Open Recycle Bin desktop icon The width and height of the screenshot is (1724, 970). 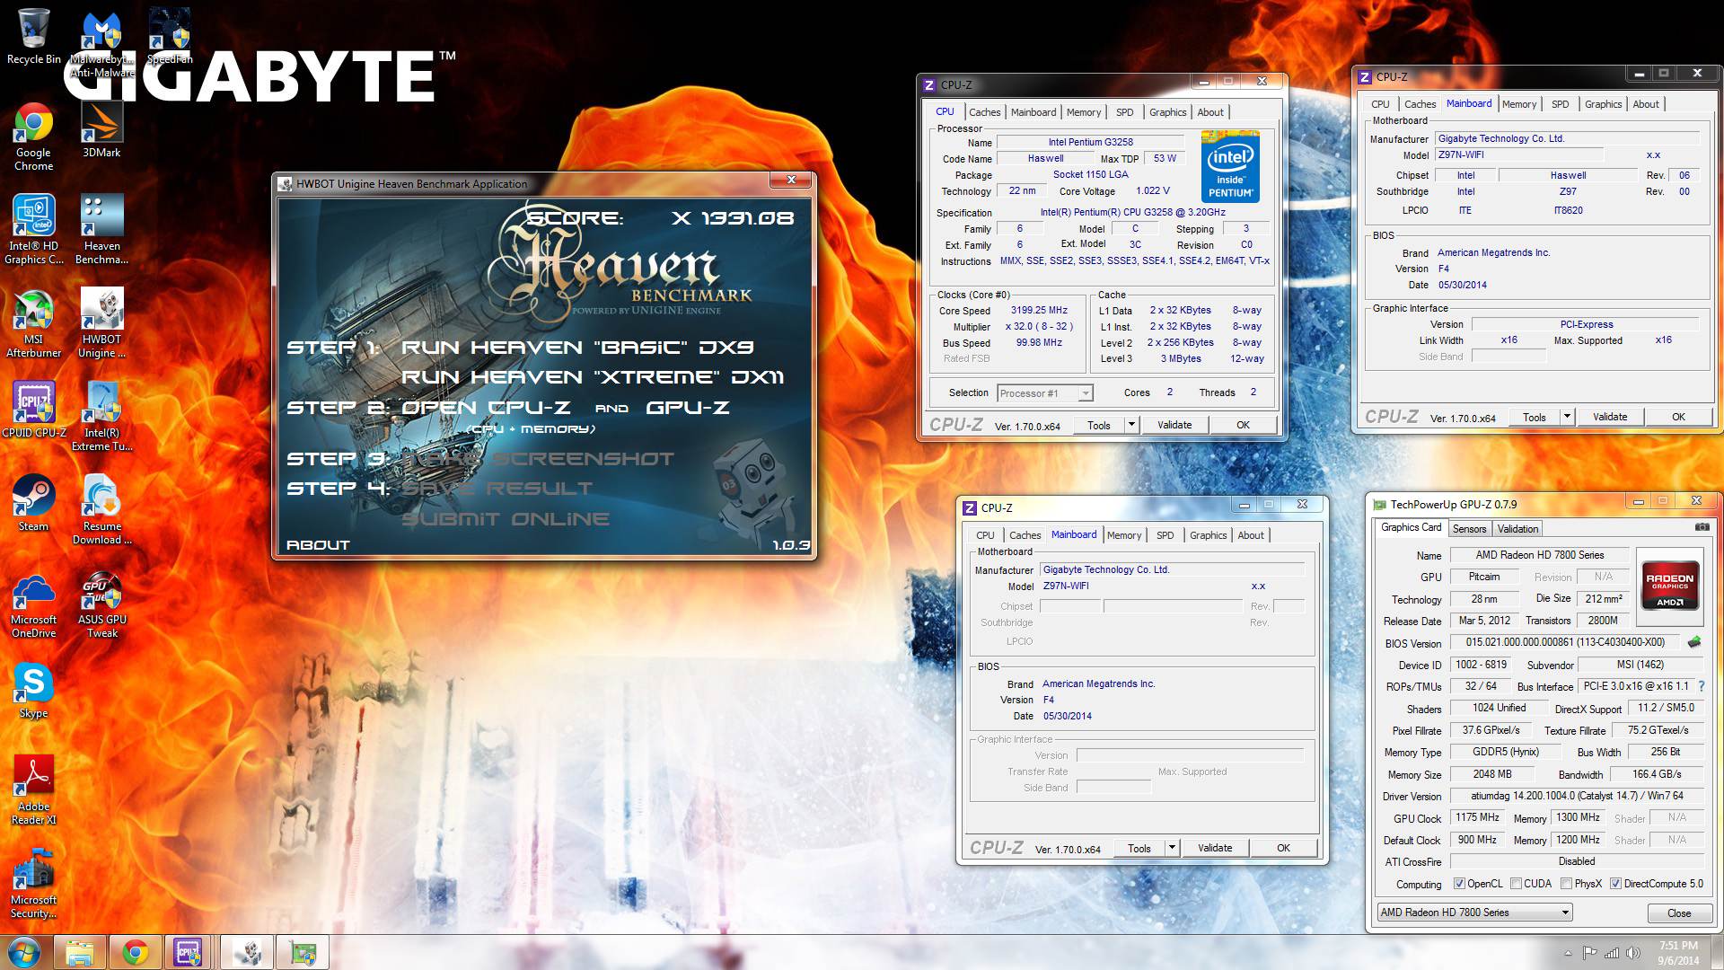(34, 36)
